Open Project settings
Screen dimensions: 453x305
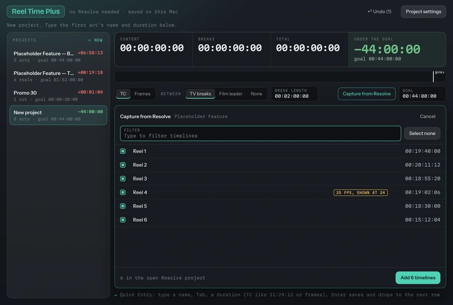(x=423, y=11)
